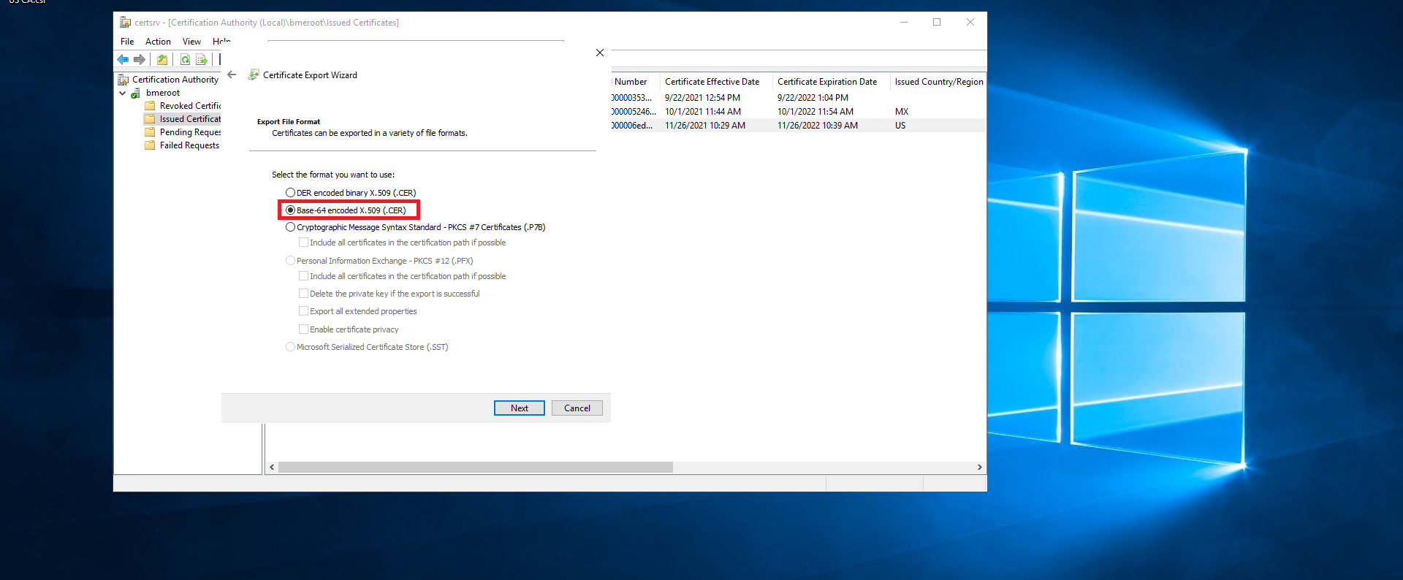Click the blue Back arrow in the certsrv toolbar
The height and width of the screenshot is (580, 1403).
[x=123, y=60]
